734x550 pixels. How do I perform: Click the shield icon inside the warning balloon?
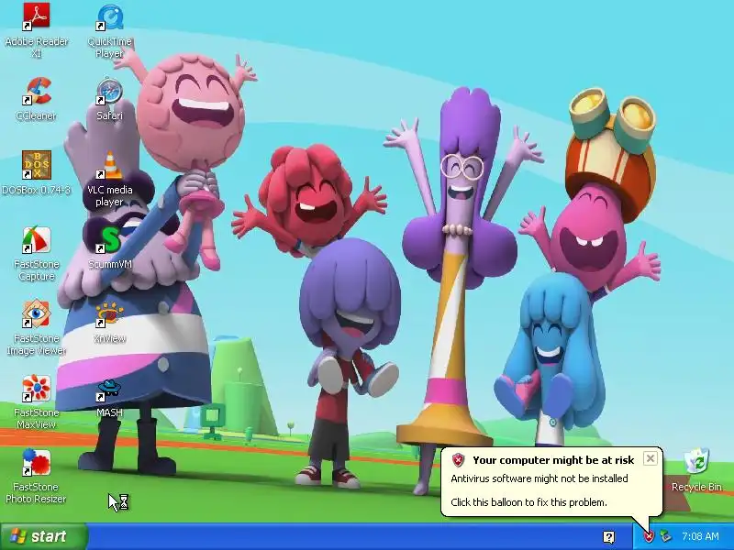click(x=458, y=460)
